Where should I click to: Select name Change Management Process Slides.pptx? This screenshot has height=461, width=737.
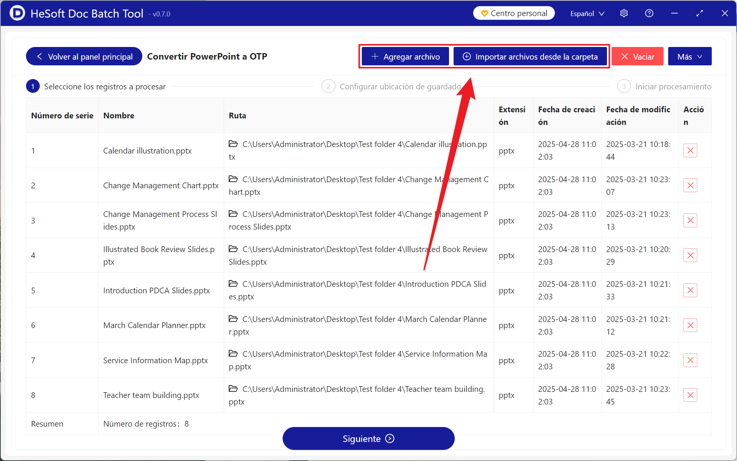click(160, 220)
